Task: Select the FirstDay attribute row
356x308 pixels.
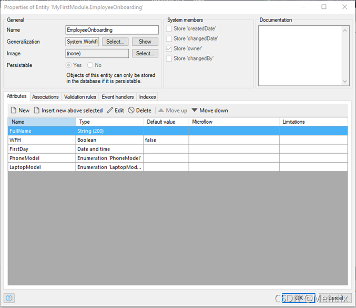Action: 178,149
